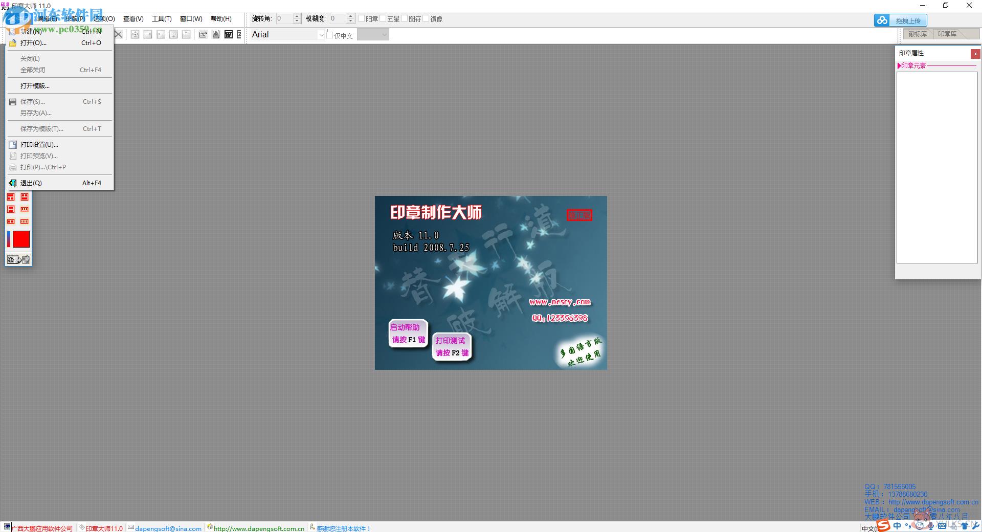Choose the two-row stacked seal layout icon
Image resolution: width=982 pixels, height=532 pixels.
tap(11, 209)
